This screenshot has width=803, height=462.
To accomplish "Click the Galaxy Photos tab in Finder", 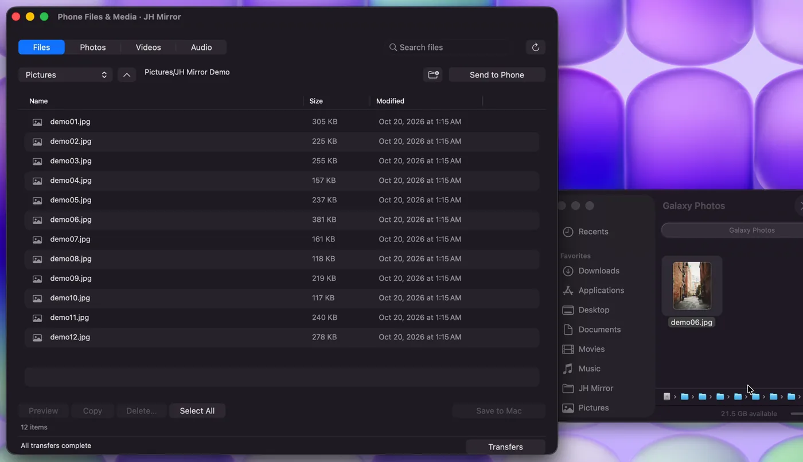I will [x=751, y=230].
